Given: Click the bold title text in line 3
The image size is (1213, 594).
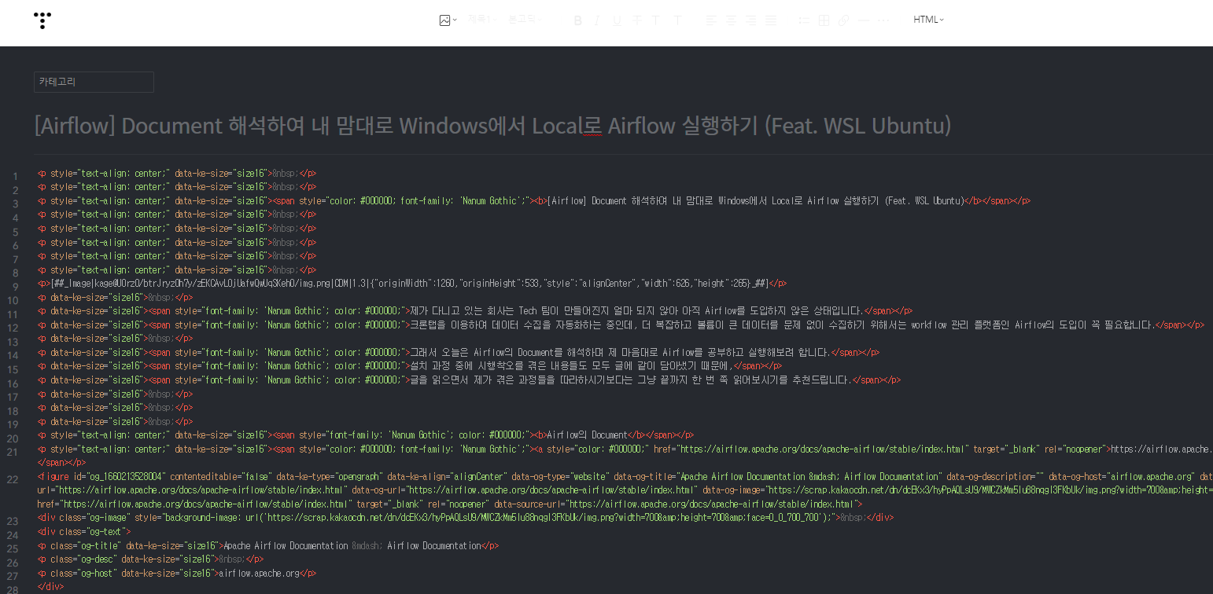Looking at the screenshot, I should pos(755,201).
